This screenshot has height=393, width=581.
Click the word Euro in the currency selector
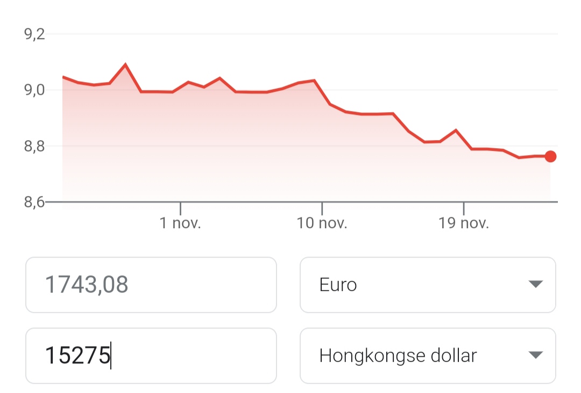click(338, 285)
